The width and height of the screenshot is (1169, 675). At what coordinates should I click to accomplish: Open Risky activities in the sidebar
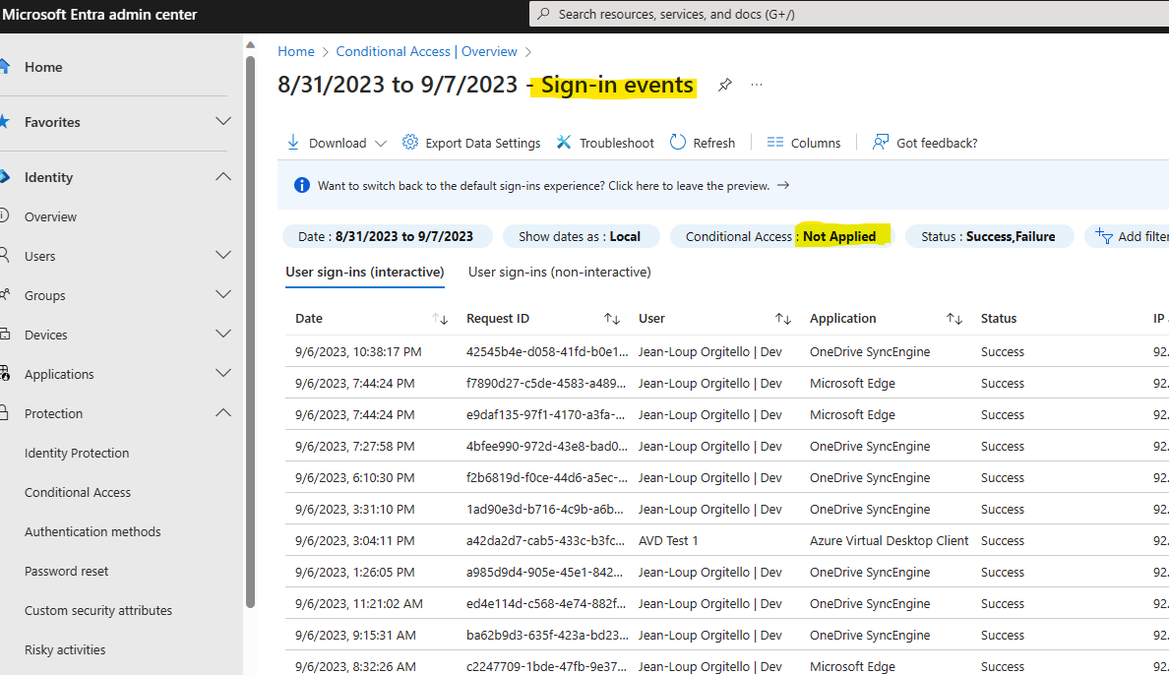pyautogui.click(x=65, y=649)
